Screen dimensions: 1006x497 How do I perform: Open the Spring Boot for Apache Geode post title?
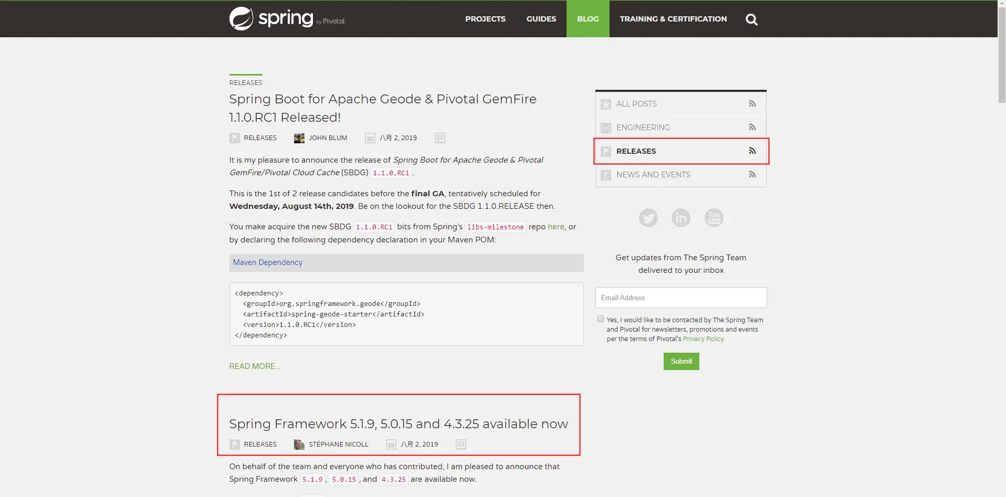click(x=383, y=108)
